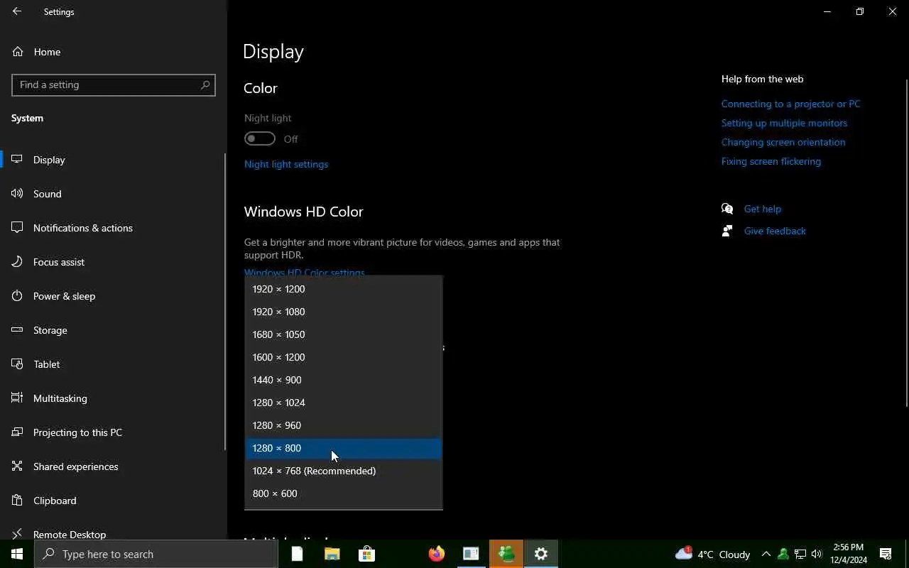Open Notifications & actions settings
909x568 pixels.
pos(114,228)
